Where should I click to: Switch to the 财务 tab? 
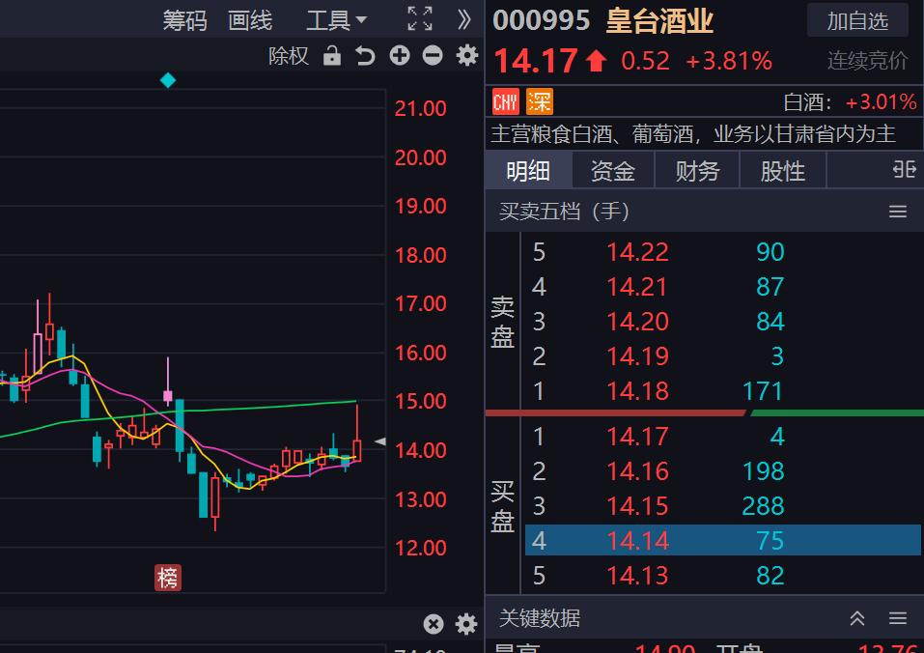pos(697,171)
